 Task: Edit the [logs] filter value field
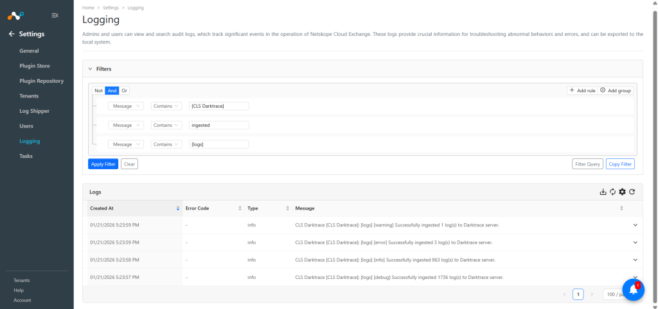pyautogui.click(x=219, y=144)
